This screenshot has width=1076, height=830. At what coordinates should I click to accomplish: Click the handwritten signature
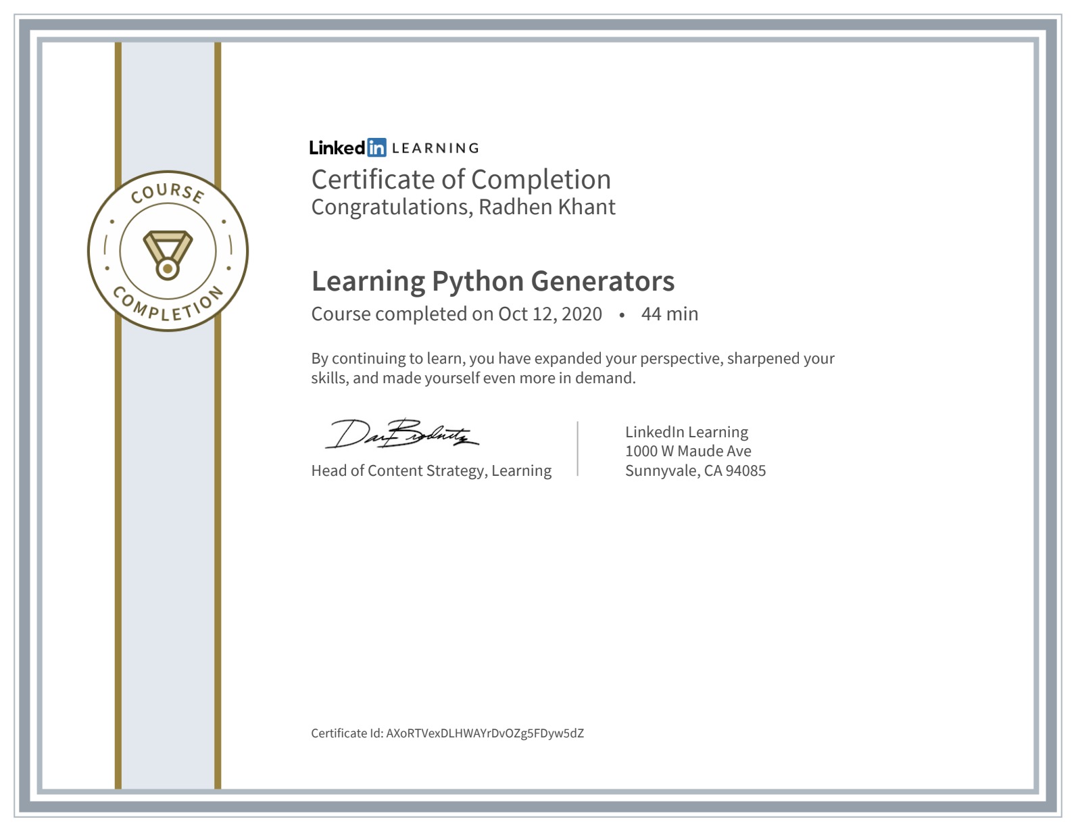[x=402, y=434]
